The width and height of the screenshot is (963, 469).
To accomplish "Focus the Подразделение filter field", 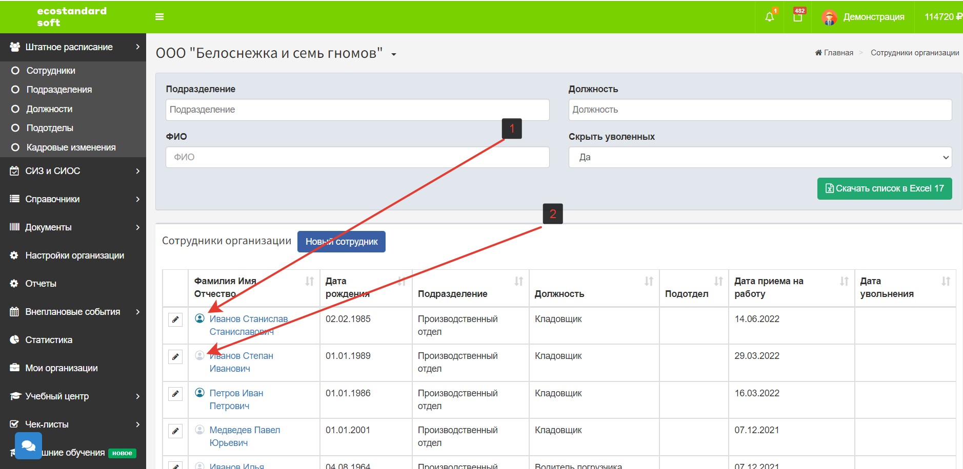I will click(357, 110).
